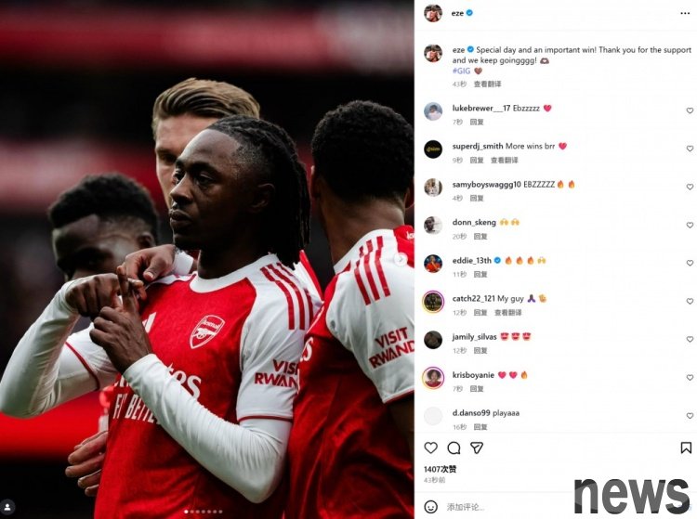
Task: Open the three-dot more options menu
Action: (x=685, y=13)
